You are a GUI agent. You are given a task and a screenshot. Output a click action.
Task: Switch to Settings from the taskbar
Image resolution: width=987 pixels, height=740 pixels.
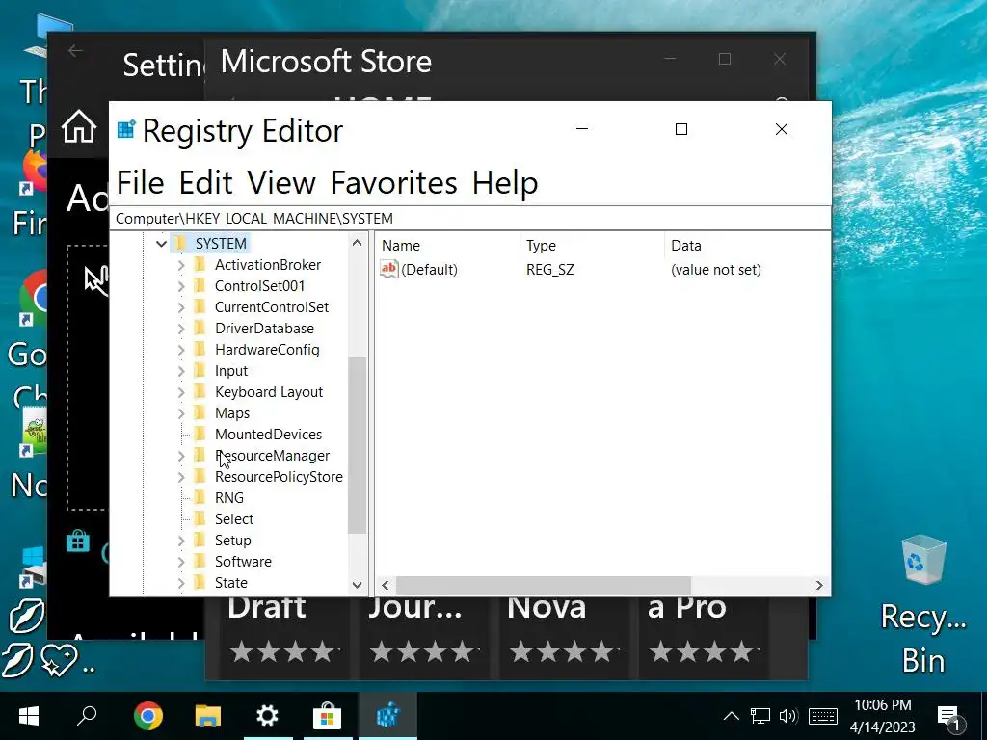(268, 716)
